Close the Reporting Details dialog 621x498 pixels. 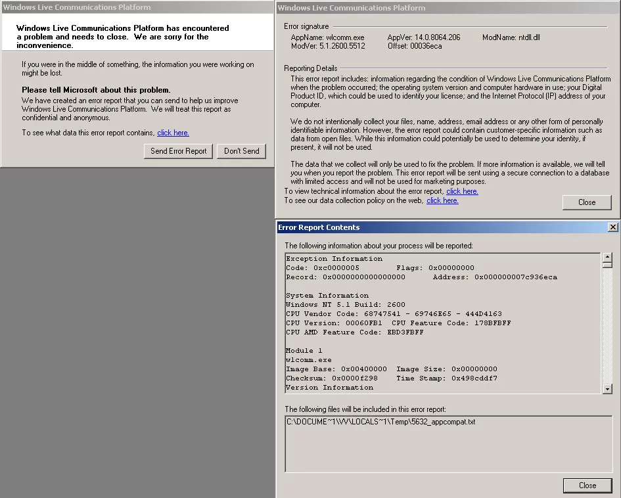coord(587,202)
